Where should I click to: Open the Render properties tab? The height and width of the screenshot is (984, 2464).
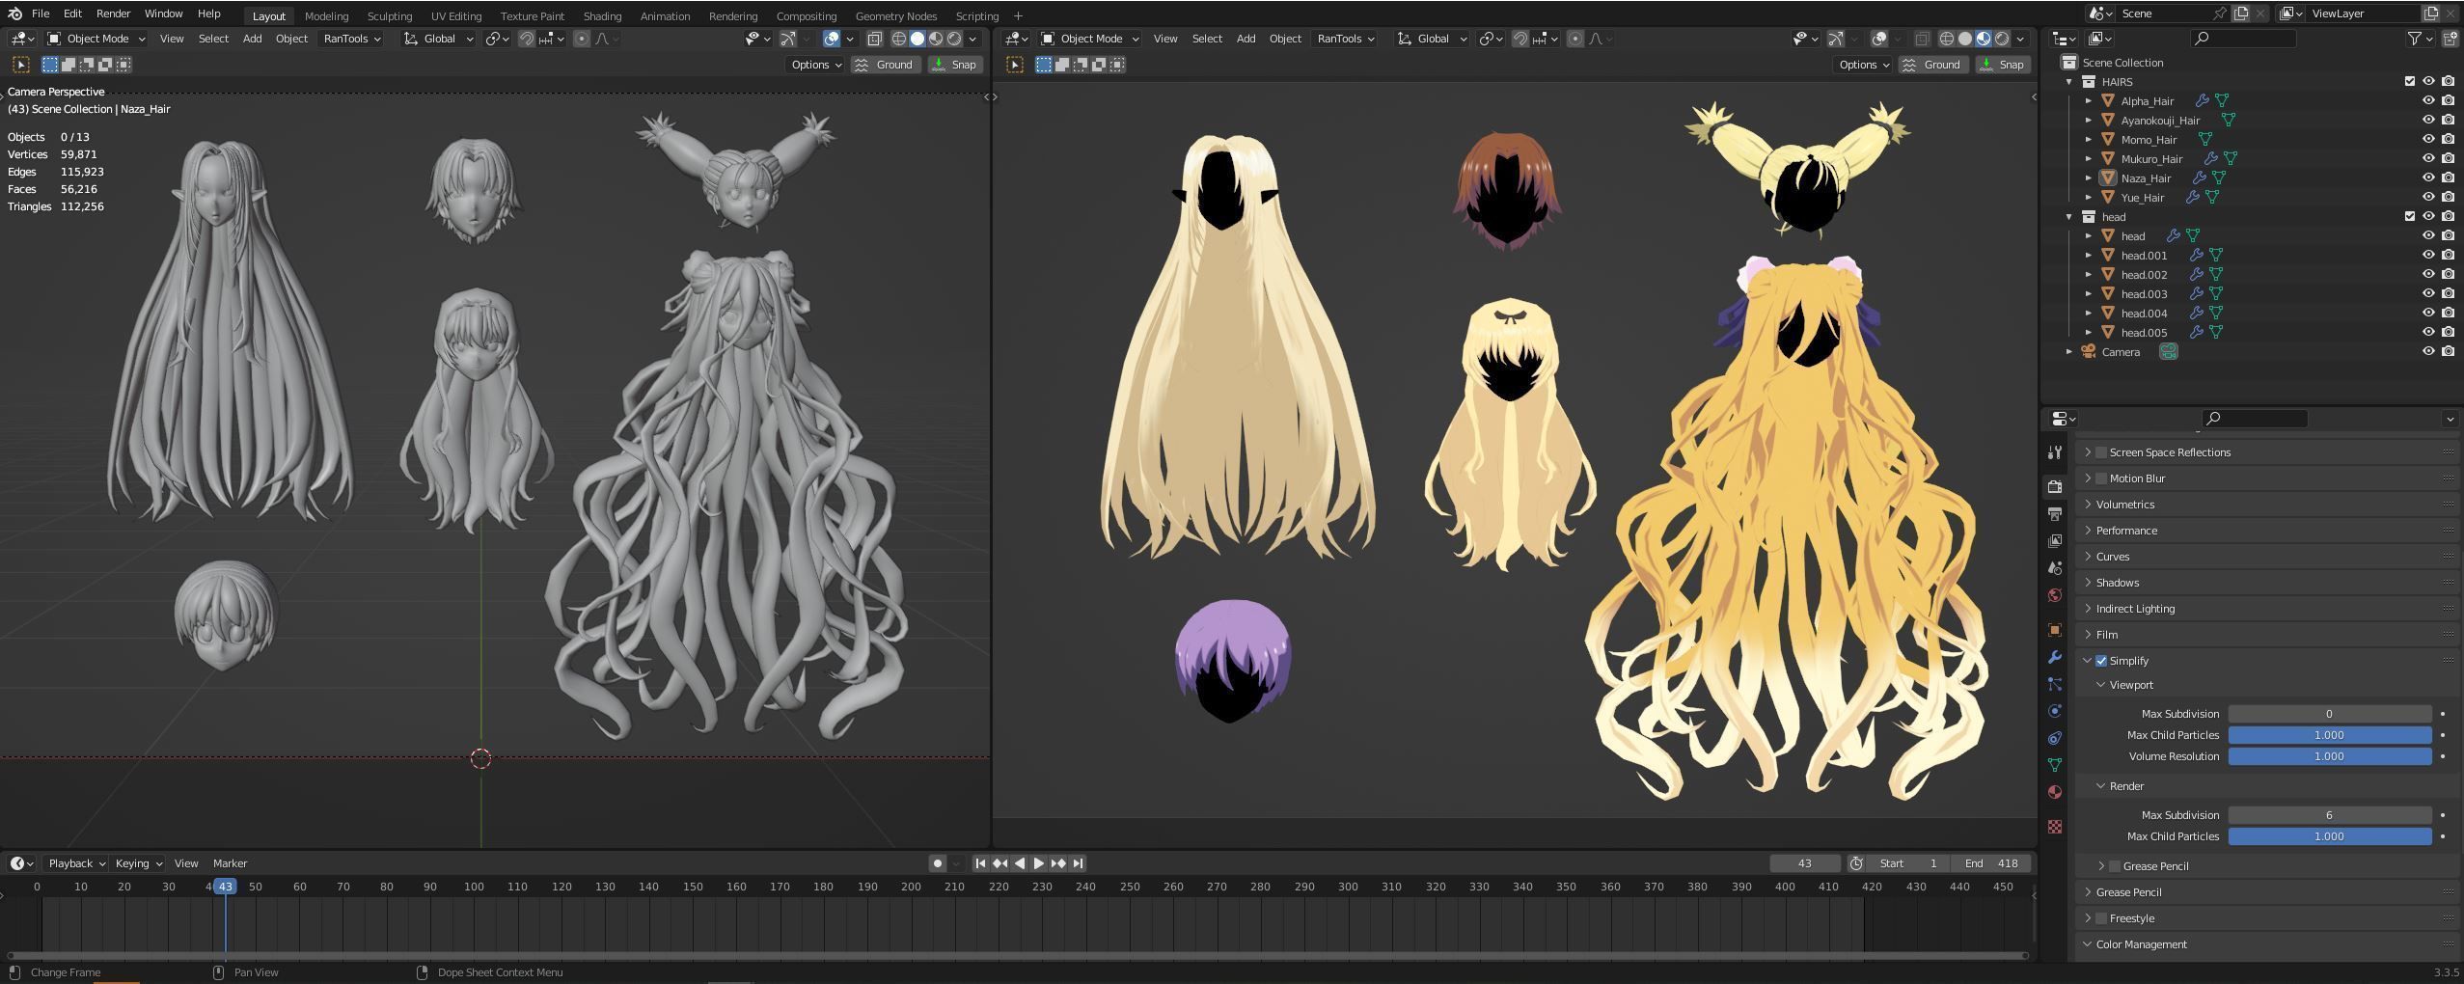(2055, 486)
